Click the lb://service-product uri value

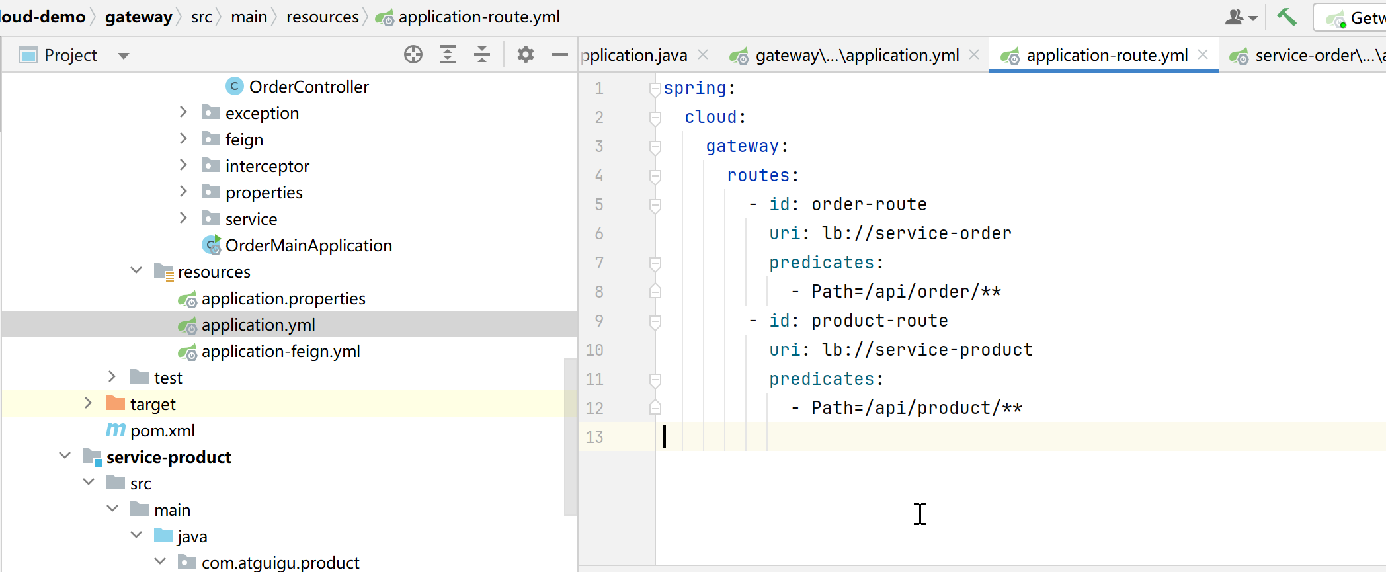(x=927, y=350)
